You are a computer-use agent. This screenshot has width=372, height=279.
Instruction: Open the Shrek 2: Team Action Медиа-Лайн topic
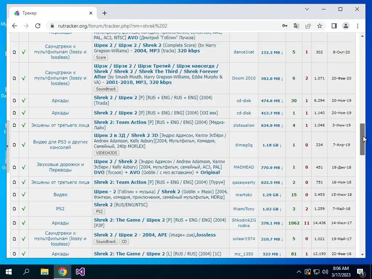tap(159, 125)
